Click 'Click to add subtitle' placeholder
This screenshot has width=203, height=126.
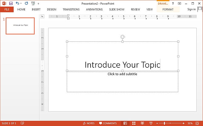click(122, 74)
